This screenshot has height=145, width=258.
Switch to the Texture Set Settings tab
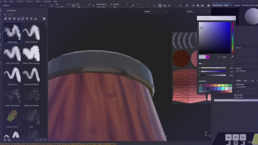(x=250, y=5)
